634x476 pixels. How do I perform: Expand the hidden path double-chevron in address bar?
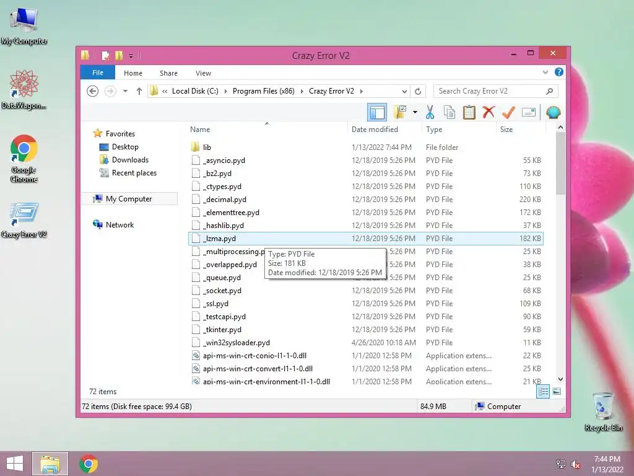165,91
